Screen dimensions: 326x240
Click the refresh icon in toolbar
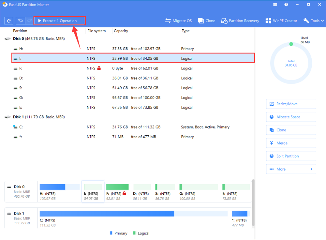[x=8, y=21]
